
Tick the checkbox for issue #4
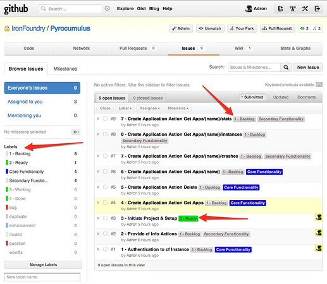(x=105, y=203)
